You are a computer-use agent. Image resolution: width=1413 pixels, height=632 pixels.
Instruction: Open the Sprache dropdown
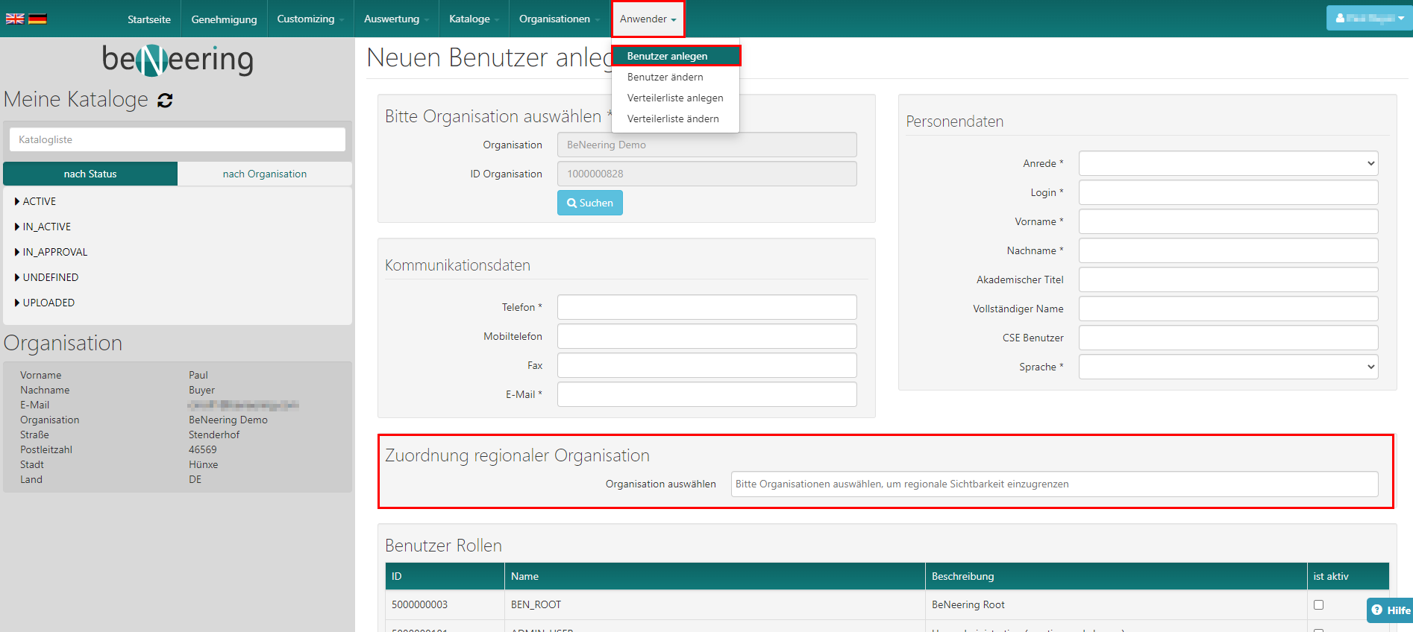coord(1227,367)
